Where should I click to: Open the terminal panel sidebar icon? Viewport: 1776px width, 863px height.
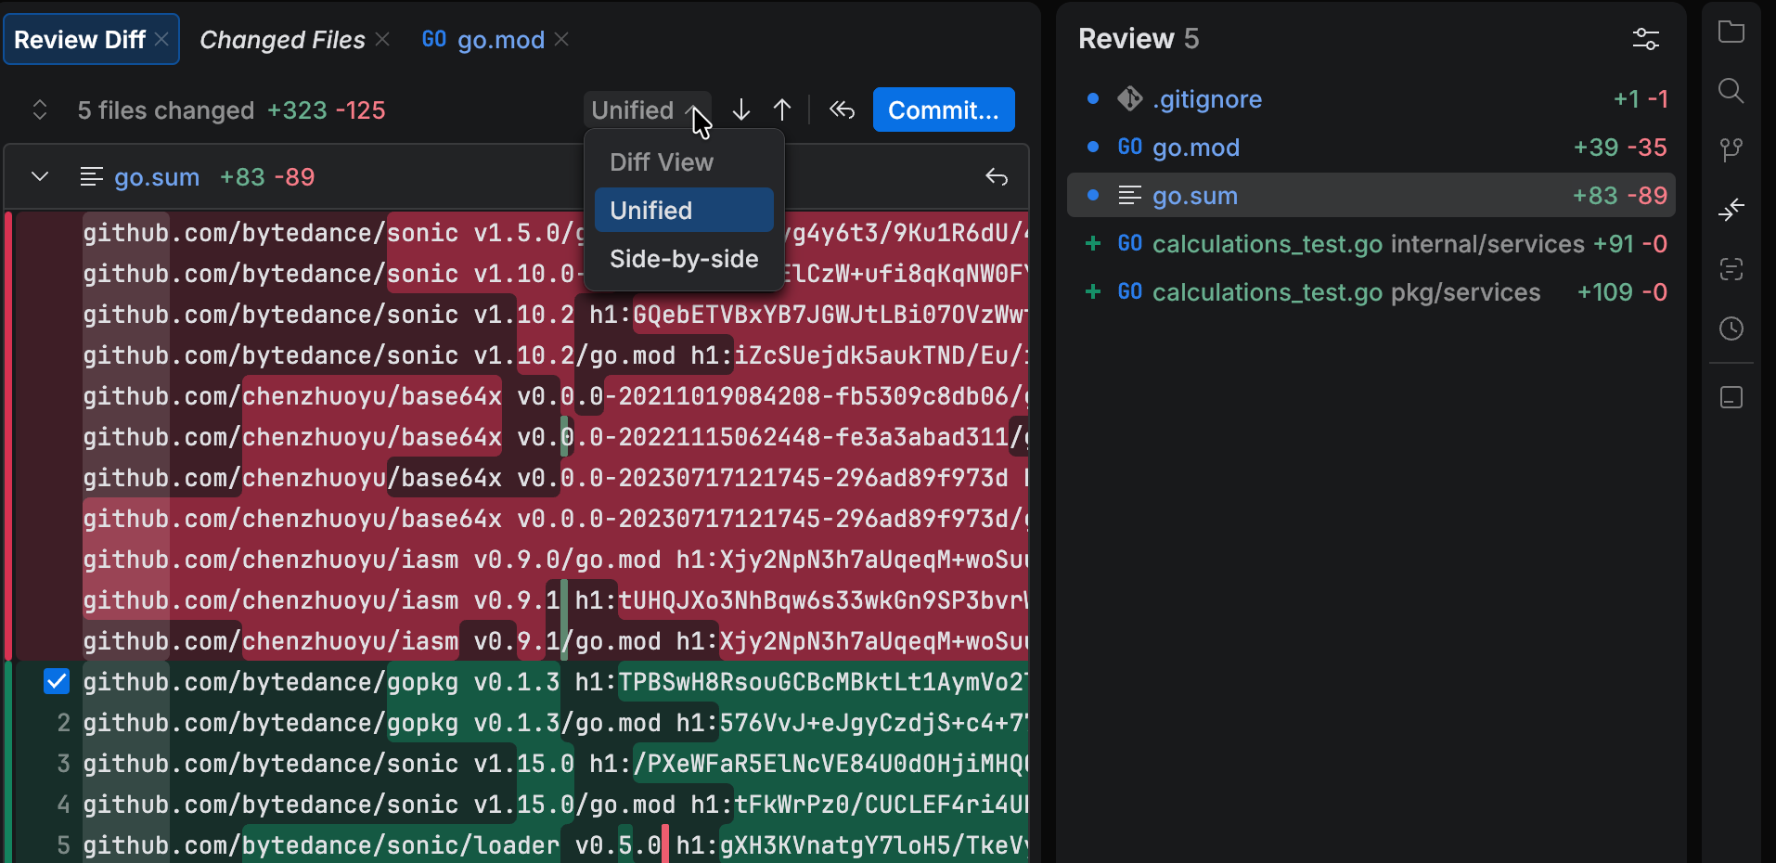pyautogui.click(x=1731, y=397)
